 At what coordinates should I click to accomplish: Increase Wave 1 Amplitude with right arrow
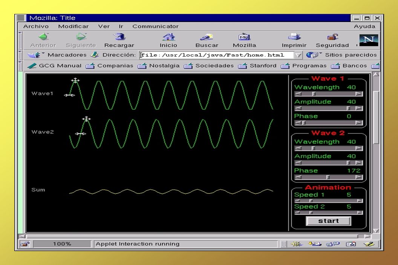tap(359, 109)
